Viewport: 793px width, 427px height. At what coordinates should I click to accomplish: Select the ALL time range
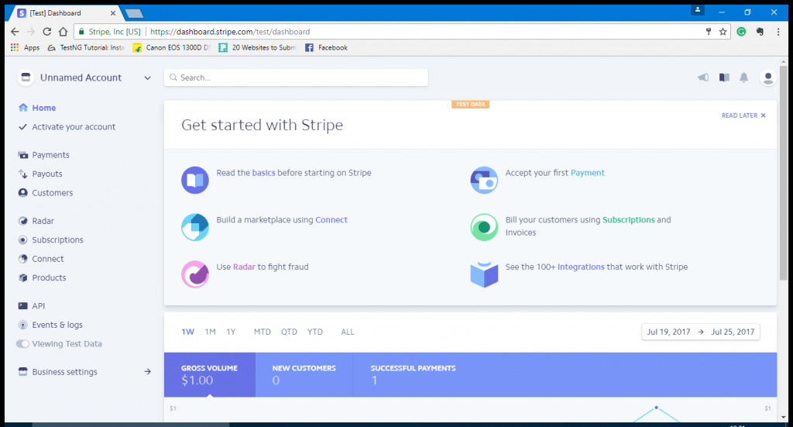click(348, 332)
